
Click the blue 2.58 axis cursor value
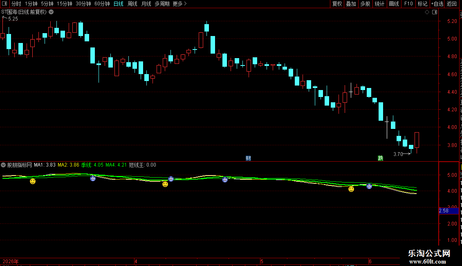449,211
